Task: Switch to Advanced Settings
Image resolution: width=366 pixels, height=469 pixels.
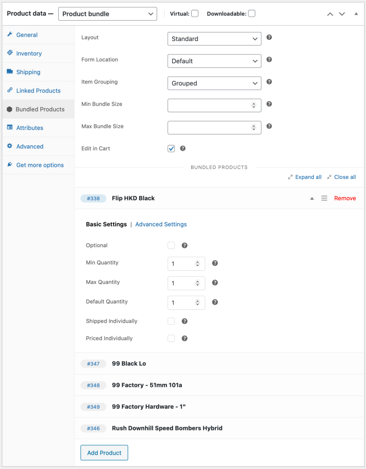Action: point(161,224)
